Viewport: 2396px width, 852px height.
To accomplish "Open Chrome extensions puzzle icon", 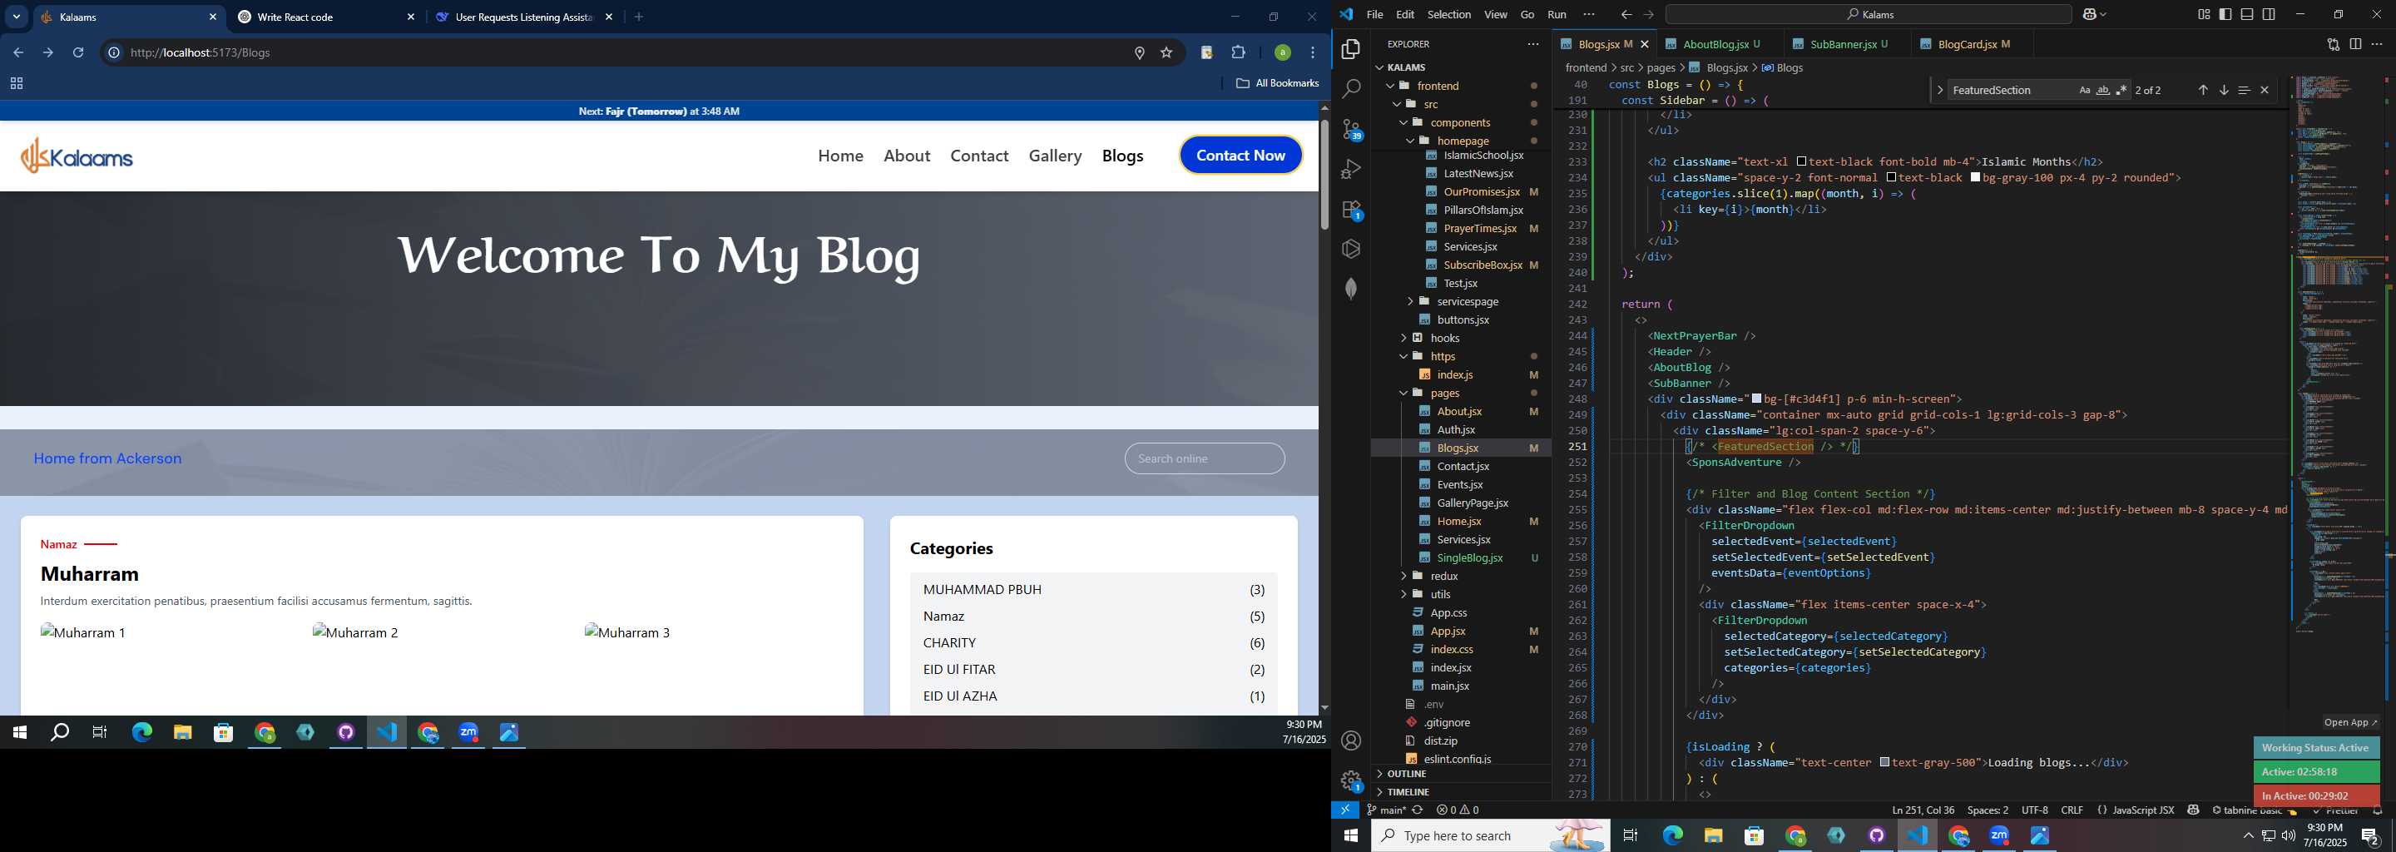I will click(x=1239, y=53).
